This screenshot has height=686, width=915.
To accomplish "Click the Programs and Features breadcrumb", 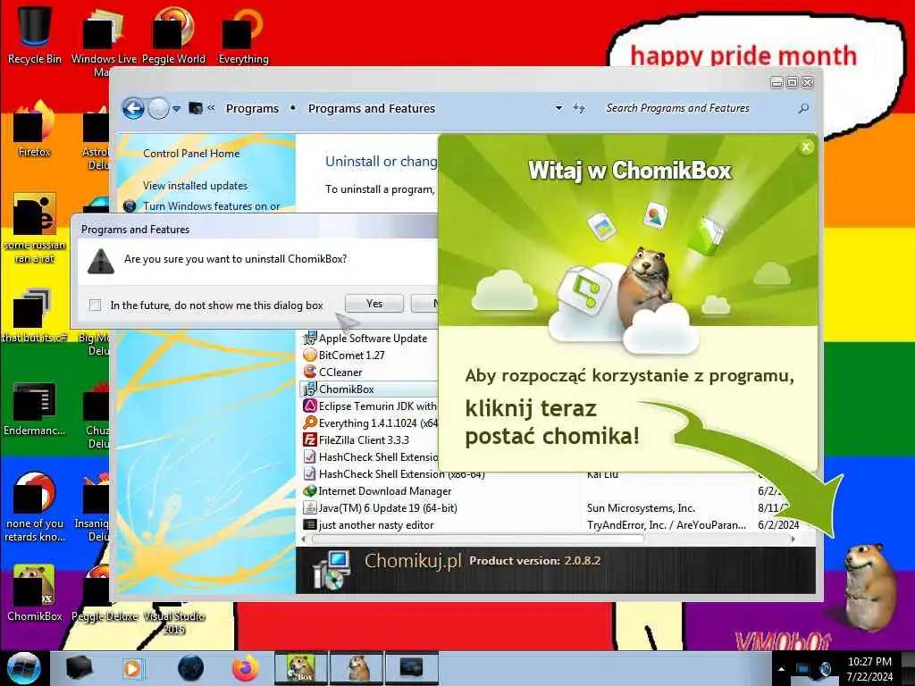I will point(372,108).
